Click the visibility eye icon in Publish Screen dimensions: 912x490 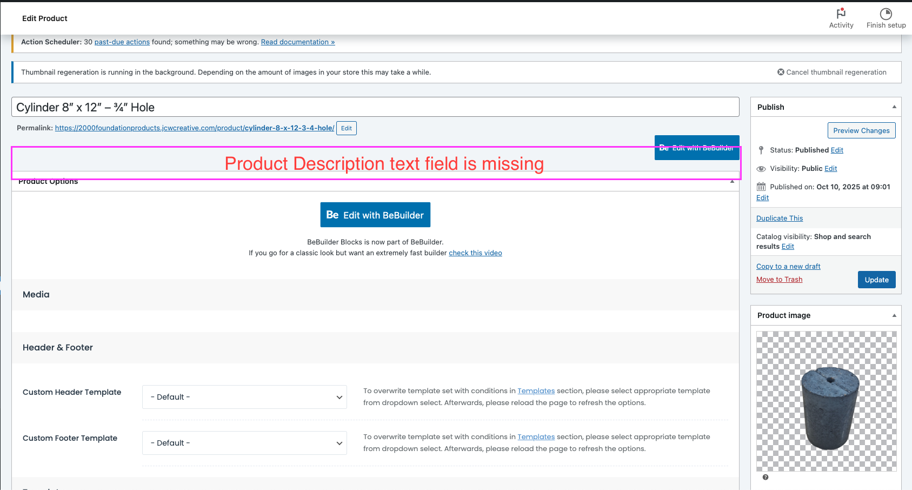(761, 169)
